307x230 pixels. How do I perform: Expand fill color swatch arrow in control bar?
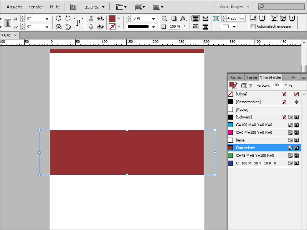119,18
